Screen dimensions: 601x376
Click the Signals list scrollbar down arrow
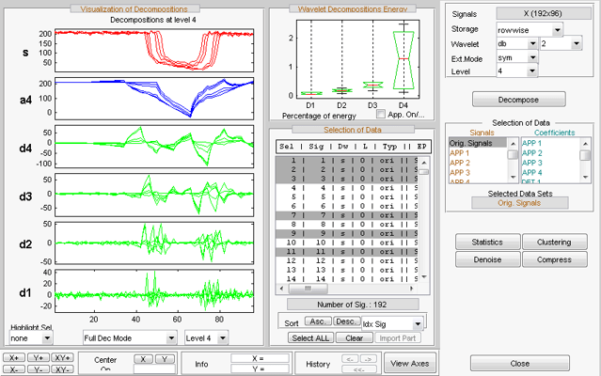tap(513, 177)
